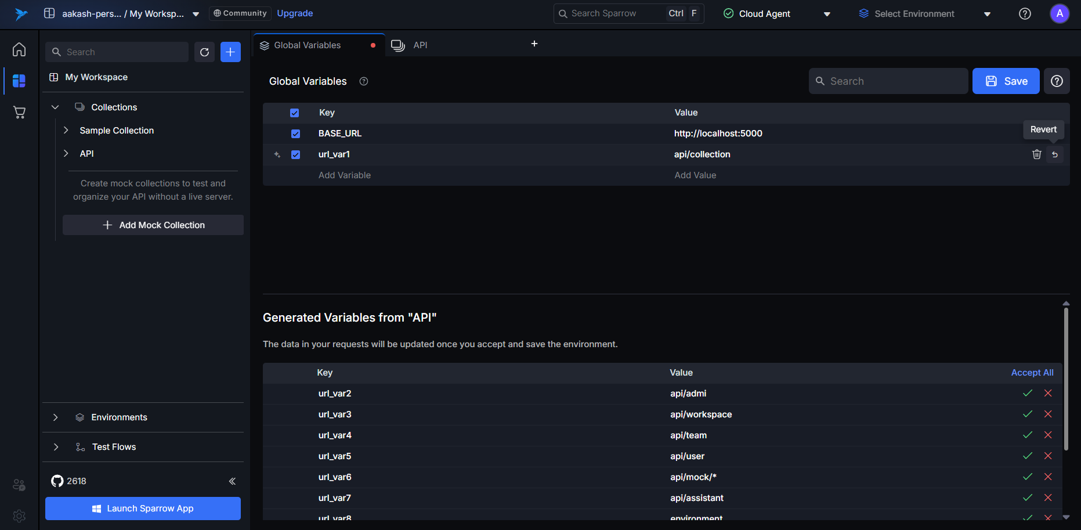Click the Add Value field
This screenshot has width=1081, height=530.
(695, 175)
